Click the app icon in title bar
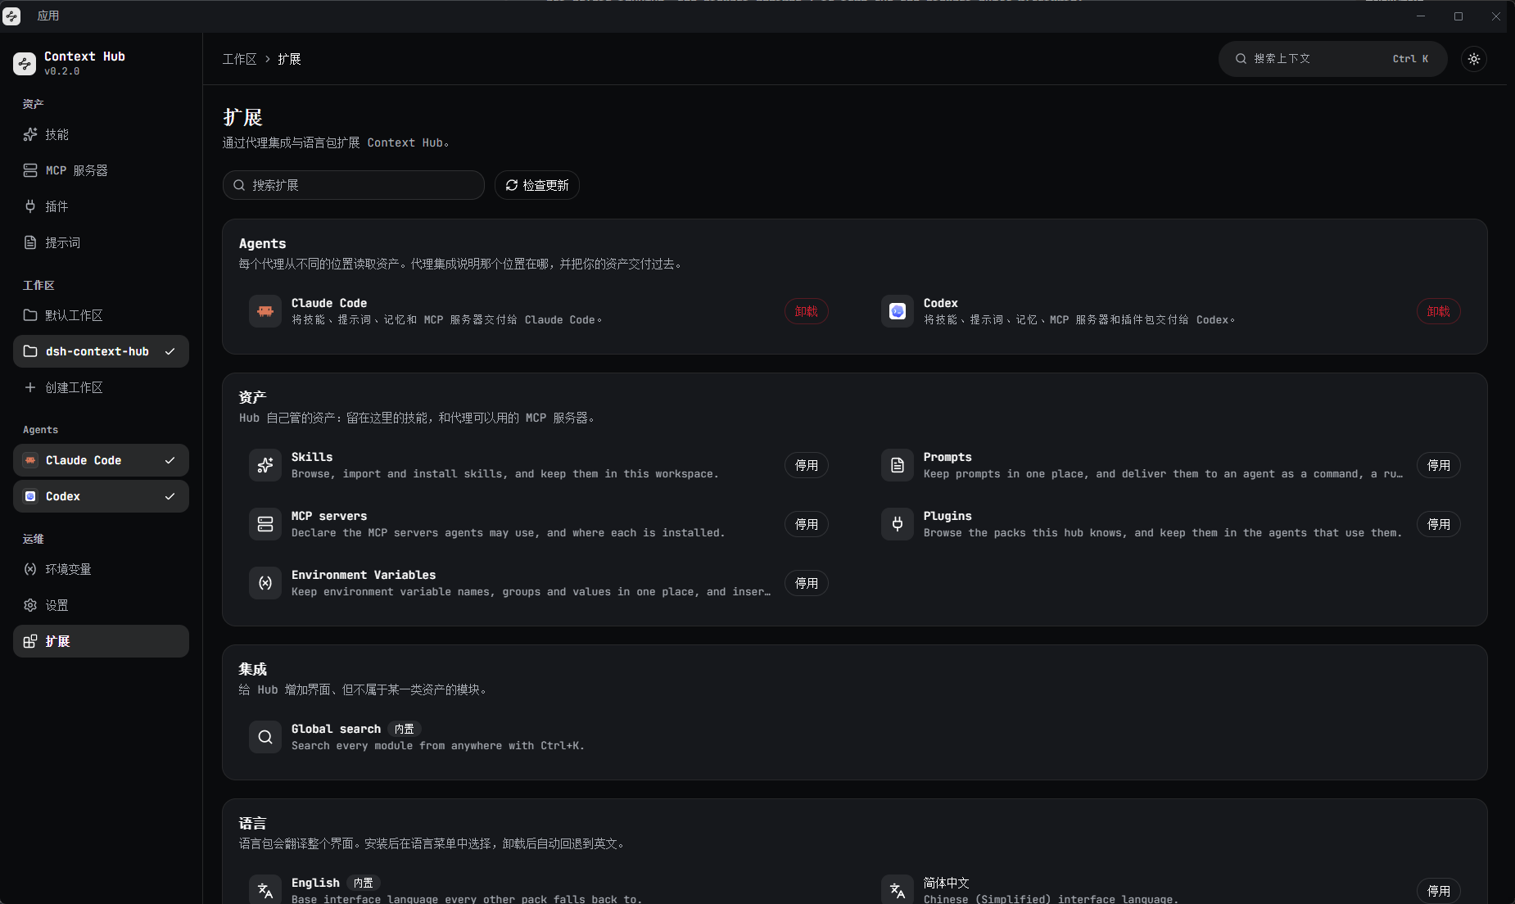This screenshot has width=1515, height=904. click(11, 16)
